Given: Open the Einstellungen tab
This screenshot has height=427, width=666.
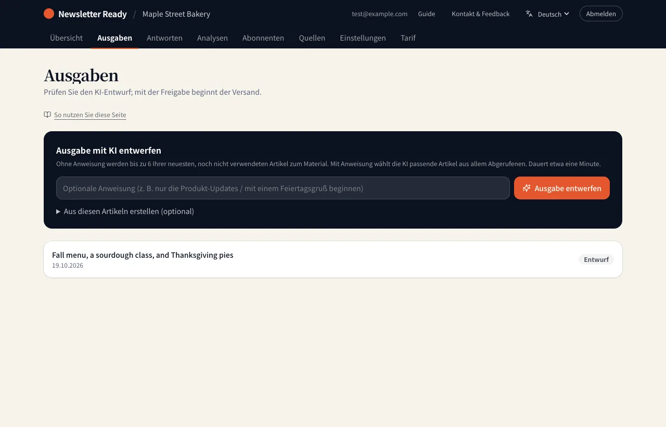Looking at the screenshot, I should click(363, 38).
